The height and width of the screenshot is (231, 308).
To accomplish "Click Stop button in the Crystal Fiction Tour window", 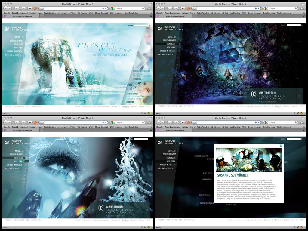I will point(23,8).
